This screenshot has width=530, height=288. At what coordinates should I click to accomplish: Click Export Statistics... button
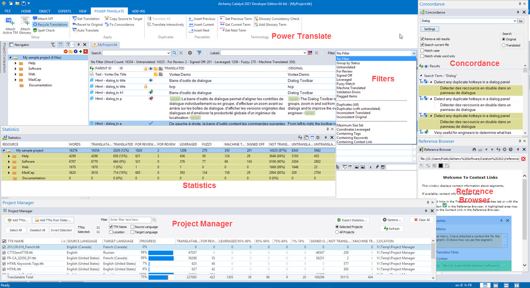(x=352, y=220)
